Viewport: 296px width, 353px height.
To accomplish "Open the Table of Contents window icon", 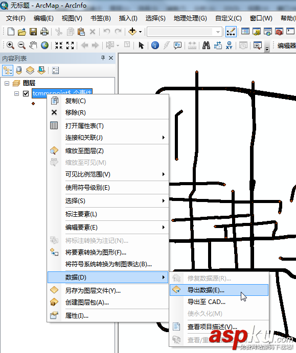I will (x=245, y=32).
